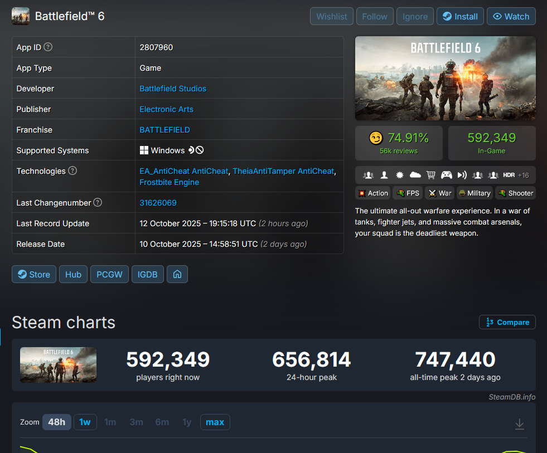Click the Steam Cloud icon

pyautogui.click(x=415, y=175)
